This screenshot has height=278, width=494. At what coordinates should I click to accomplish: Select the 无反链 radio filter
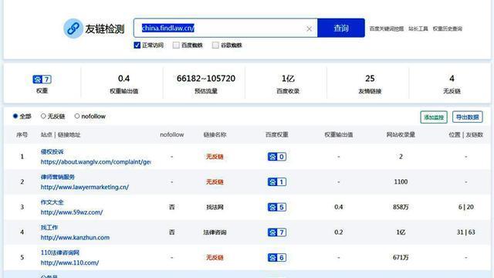43,116
